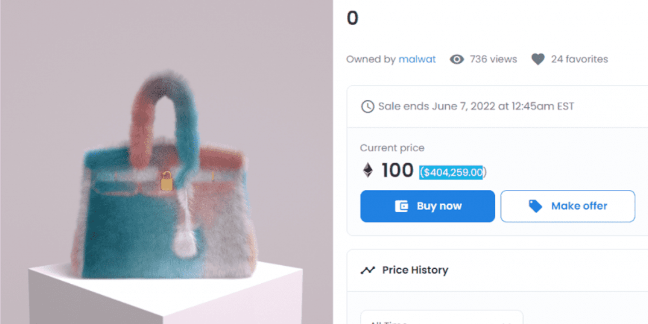Image resolution: width=648 pixels, height=324 pixels.
Task: Click the 736 views count
Action: (x=493, y=59)
